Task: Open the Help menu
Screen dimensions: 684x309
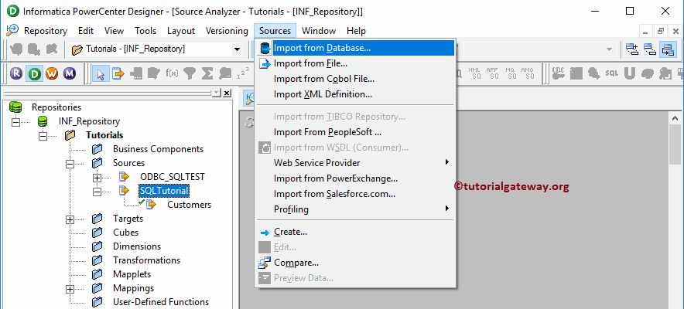Action: click(356, 31)
